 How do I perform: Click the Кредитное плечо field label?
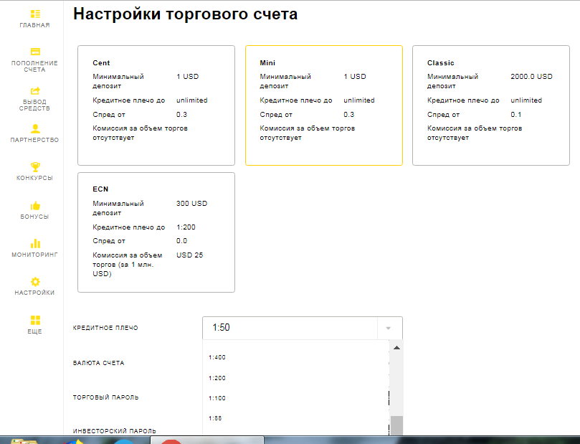click(105, 328)
